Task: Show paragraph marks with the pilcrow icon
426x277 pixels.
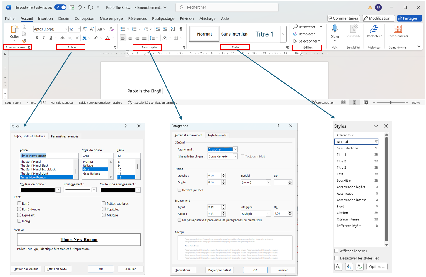Action: (x=181, y=29)
